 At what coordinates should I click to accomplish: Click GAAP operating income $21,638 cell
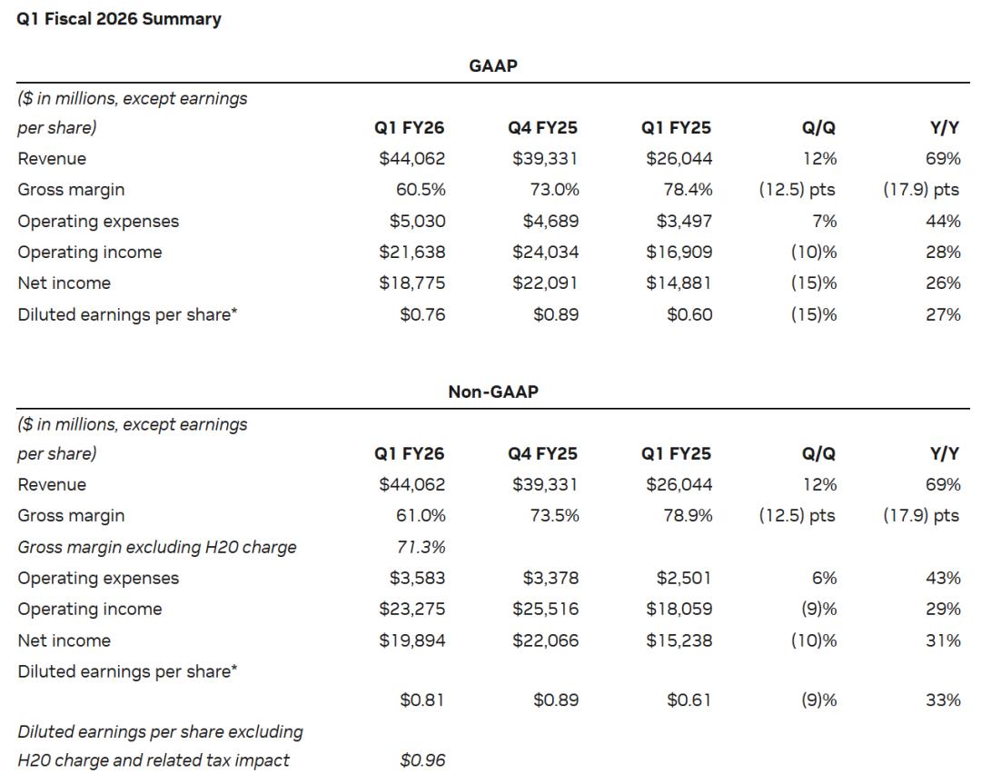411,253
